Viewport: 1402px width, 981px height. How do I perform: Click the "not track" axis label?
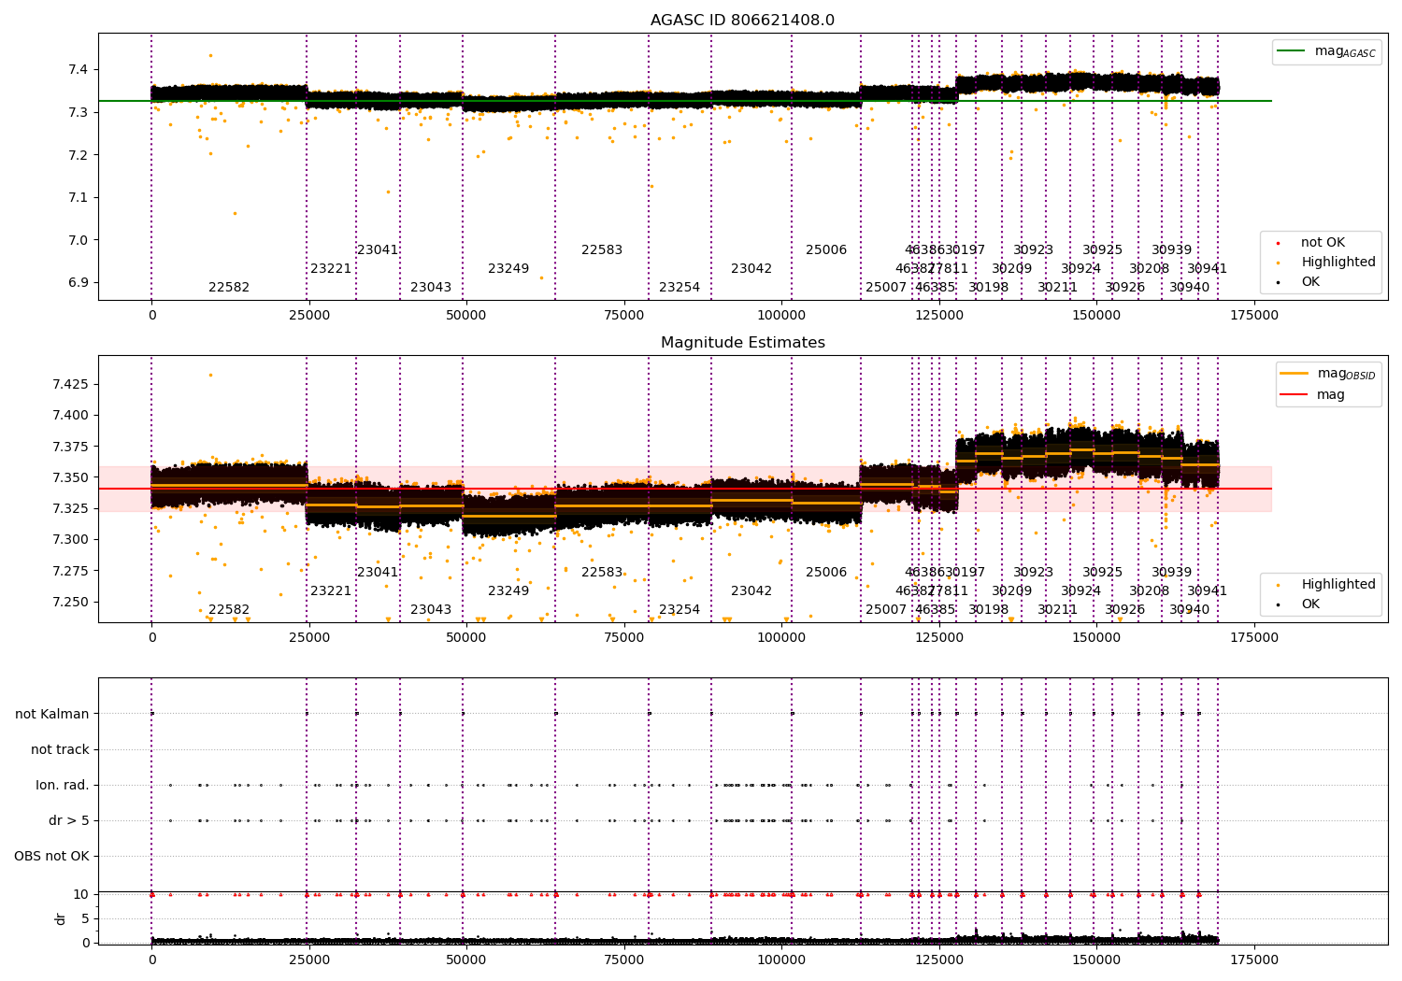click(60, 749)
